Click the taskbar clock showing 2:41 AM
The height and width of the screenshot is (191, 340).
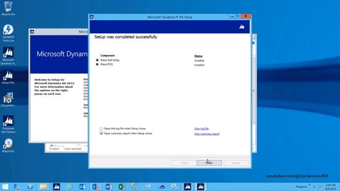coord(330,187)
